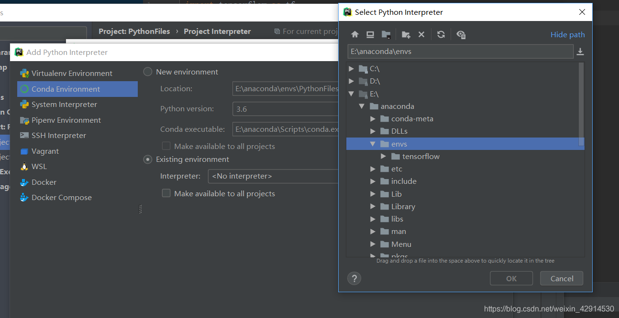Choose New environment radio button

point(148,72)
